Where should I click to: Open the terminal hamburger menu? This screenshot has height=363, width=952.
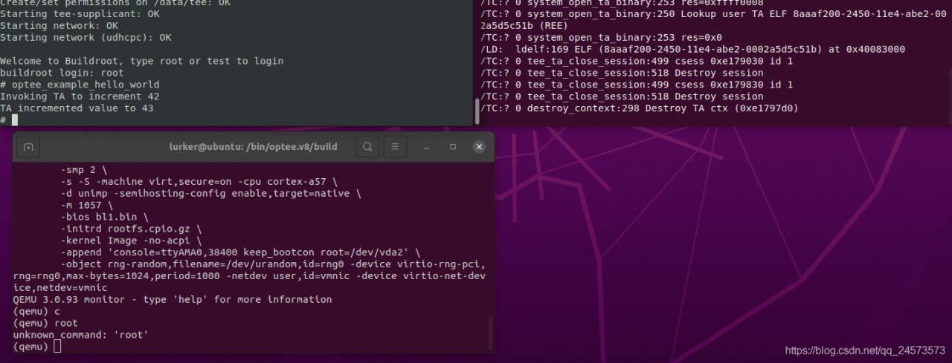396,147
